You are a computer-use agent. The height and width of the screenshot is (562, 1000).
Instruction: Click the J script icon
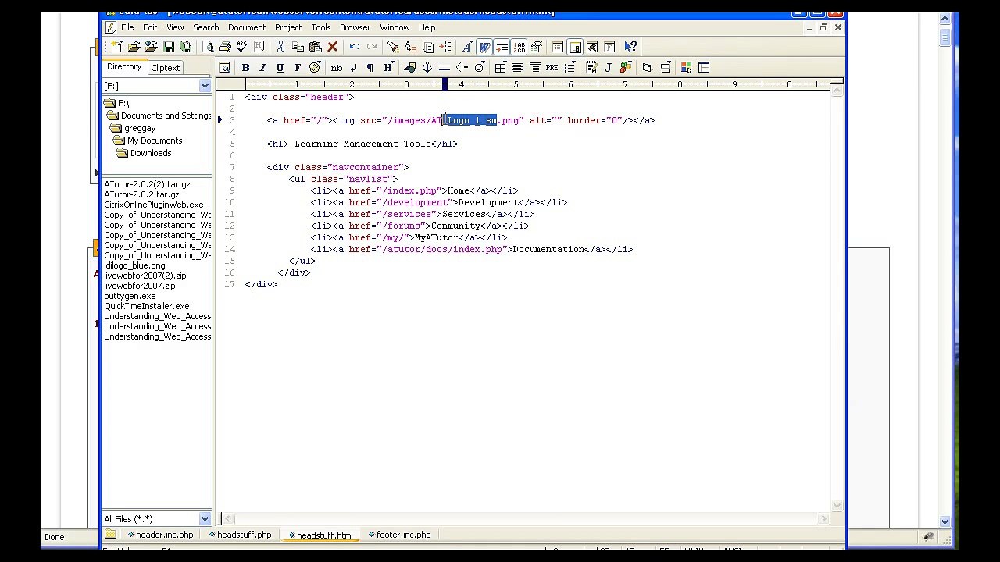coord(608,68)
